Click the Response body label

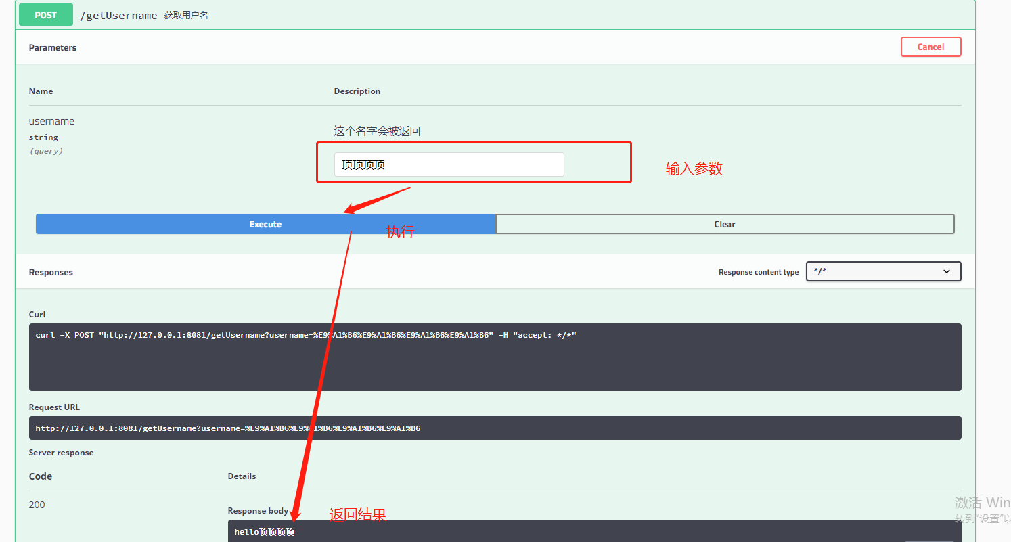coord(259,511)
